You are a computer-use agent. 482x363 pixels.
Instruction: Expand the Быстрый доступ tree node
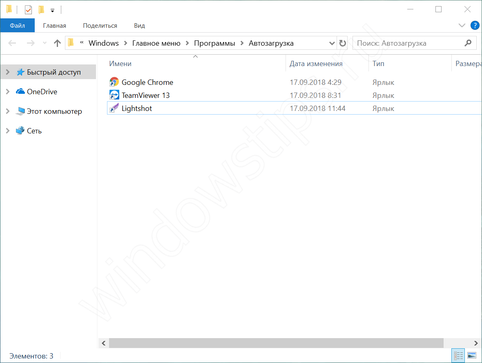point(7,72)
